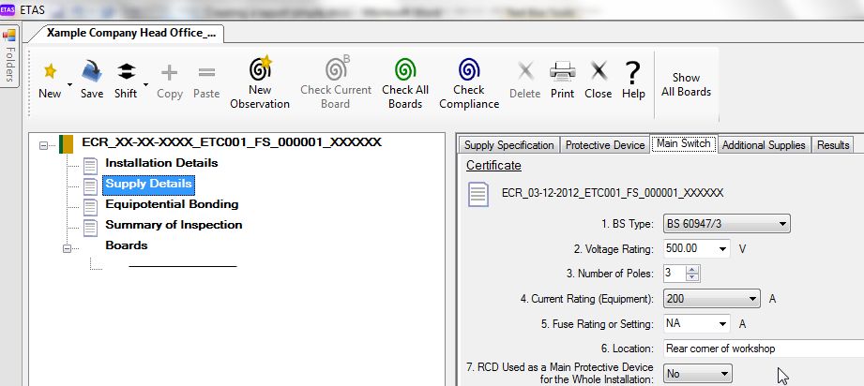Click ECR_03-12-2012 certificate name text
The height and width of the screenshot is (386, 864).
click(613, 193)
